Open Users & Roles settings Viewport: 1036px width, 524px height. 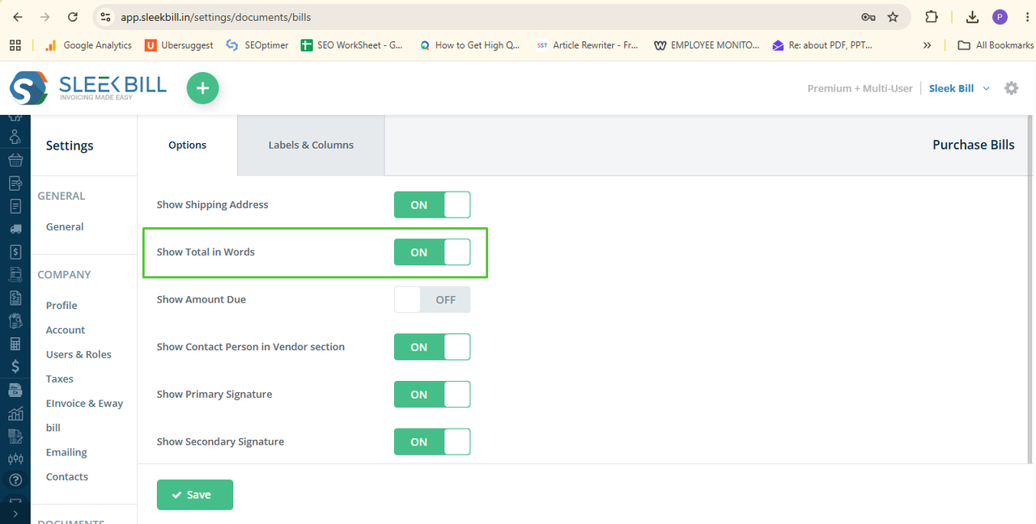coord(79,354)
